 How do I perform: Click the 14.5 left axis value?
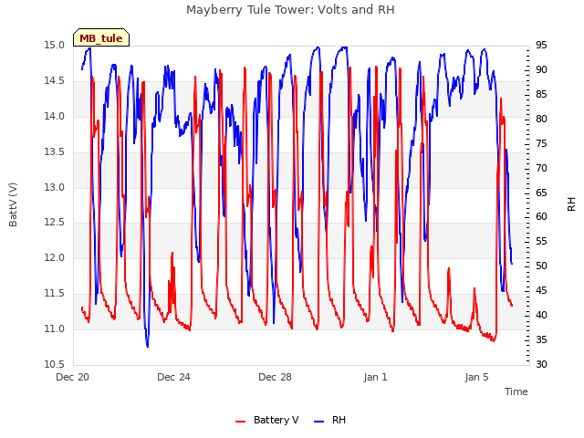coord(55,80)
